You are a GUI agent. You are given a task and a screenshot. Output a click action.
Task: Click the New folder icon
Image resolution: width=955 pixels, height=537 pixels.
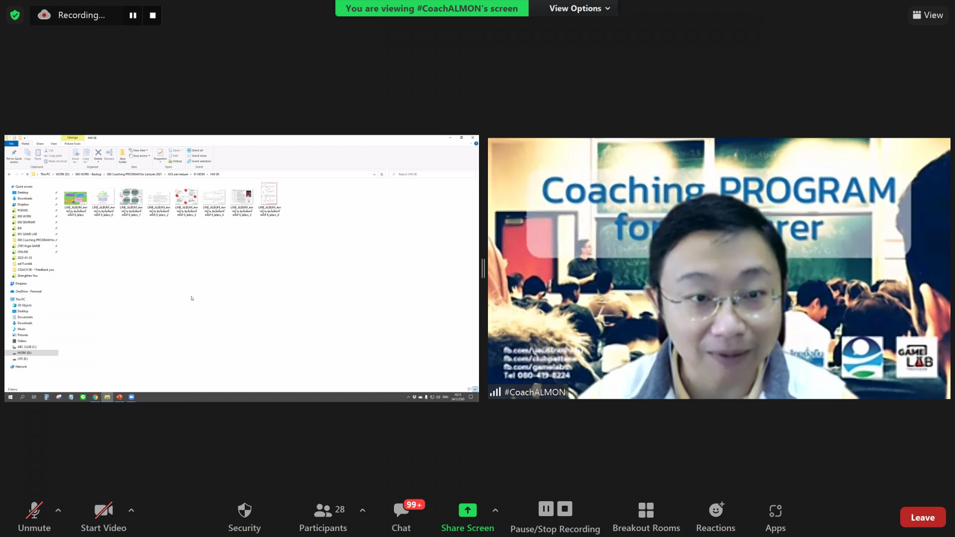pyautogui.click(x=122, y=156)
